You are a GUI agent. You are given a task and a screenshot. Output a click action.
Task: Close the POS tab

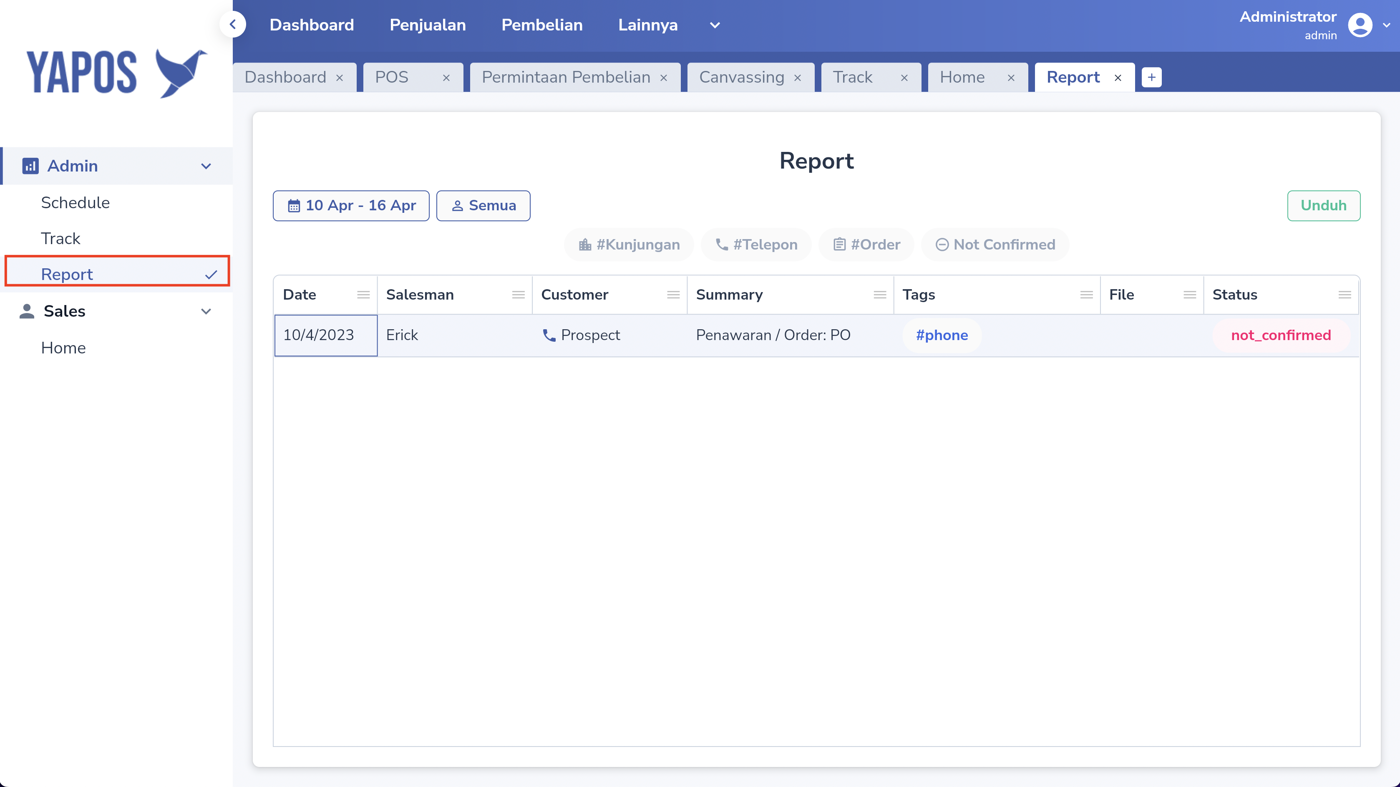click(x=446, y=78)
